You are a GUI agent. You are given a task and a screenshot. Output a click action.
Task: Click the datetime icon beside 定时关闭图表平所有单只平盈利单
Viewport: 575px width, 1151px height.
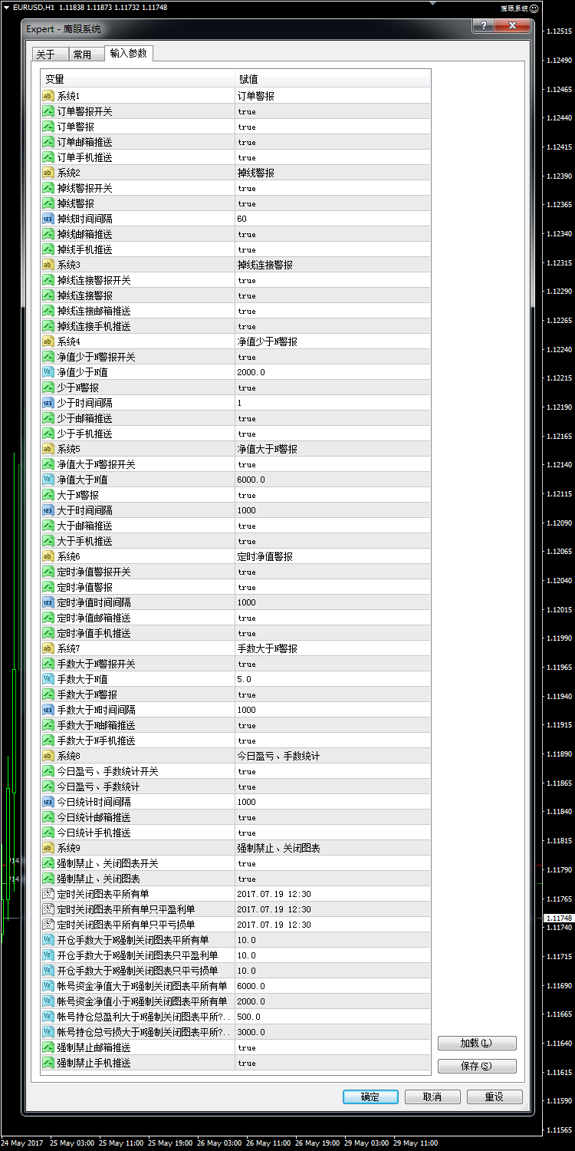[x=48, y=909]
